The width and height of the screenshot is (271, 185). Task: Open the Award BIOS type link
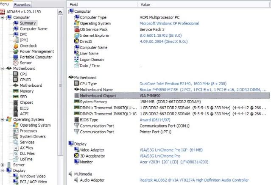(155, 120)
